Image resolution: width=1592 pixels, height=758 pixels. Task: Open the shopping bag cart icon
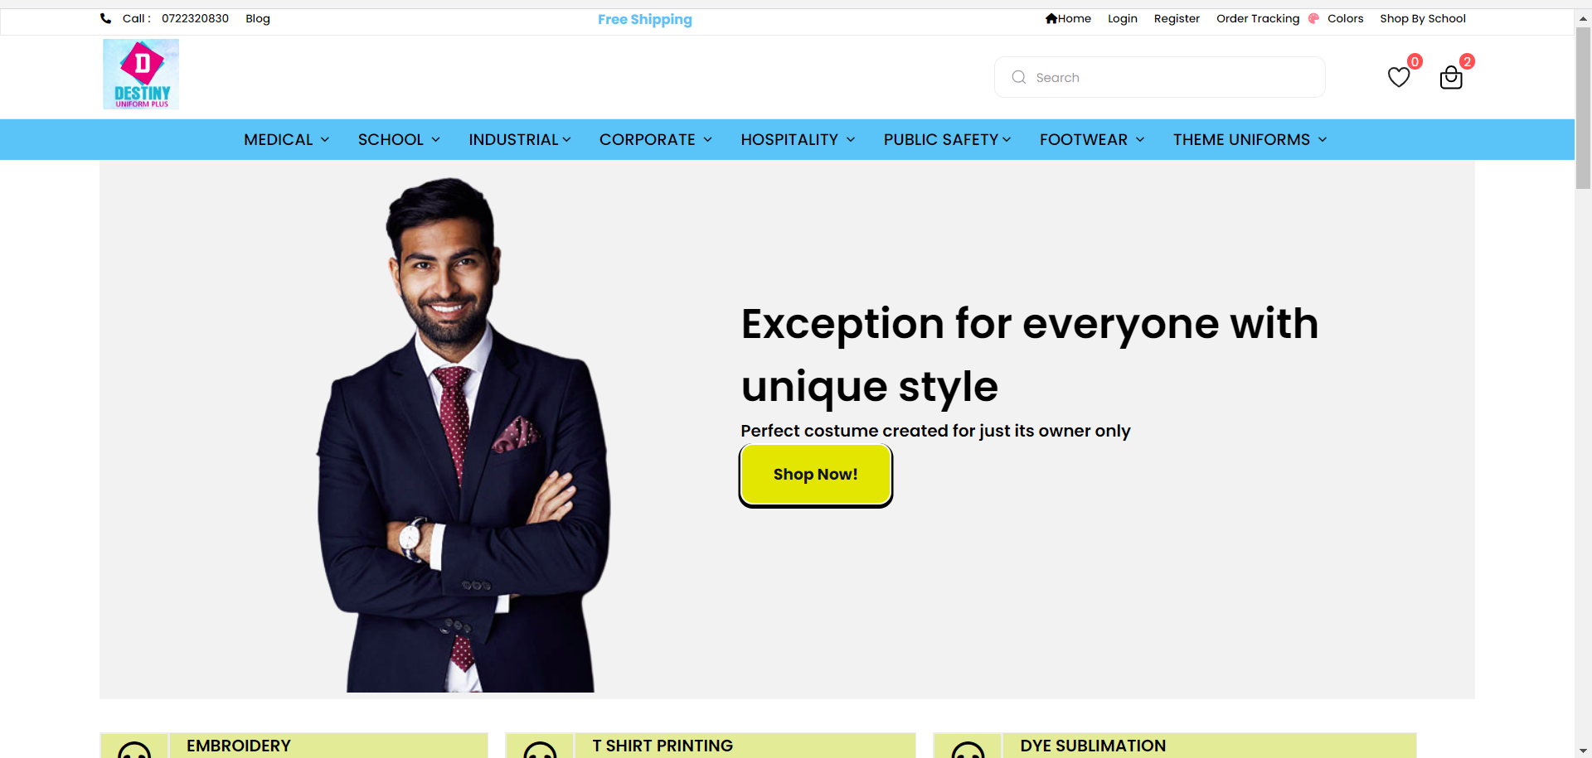click(1451, 77)
